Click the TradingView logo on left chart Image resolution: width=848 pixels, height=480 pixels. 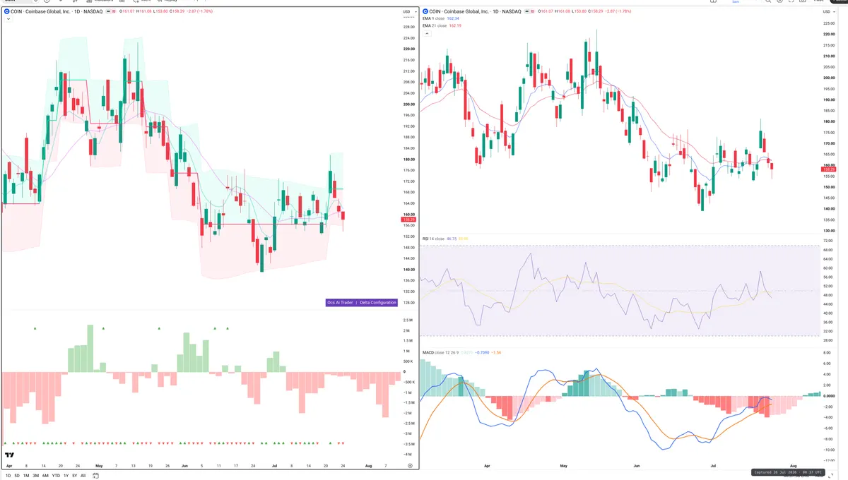coord(10,455)
